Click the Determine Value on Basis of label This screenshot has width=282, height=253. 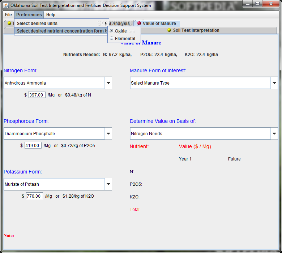pyautogui.click(x=163, y=121)
